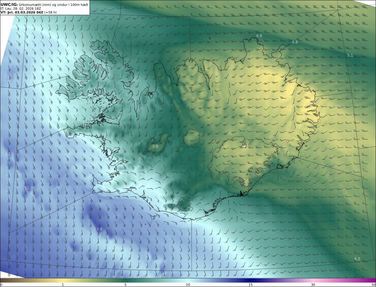
Task: Click the 10.4 value label on the map
Action: (118, 250)
